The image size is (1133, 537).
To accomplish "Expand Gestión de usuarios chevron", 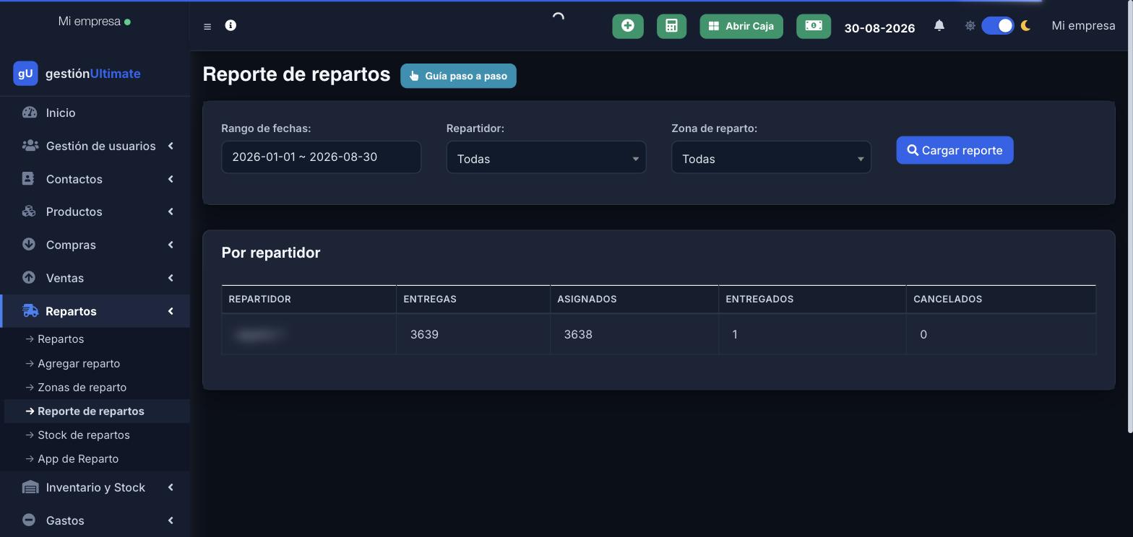I will 171,146.
